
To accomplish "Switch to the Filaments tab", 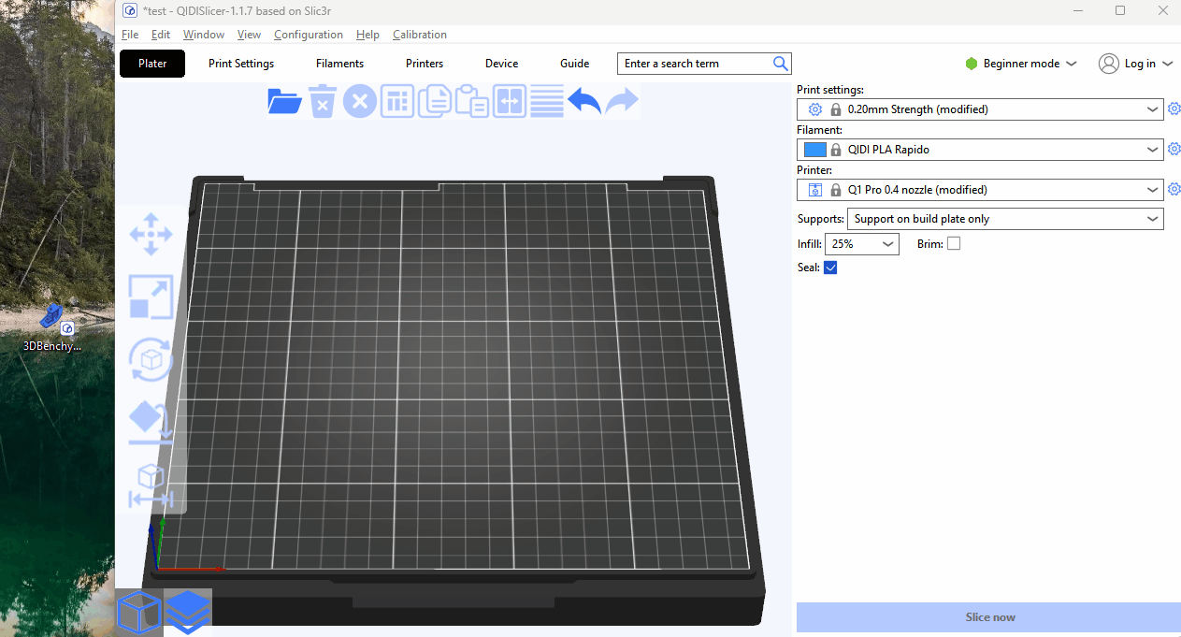I will tap(339, 64).
